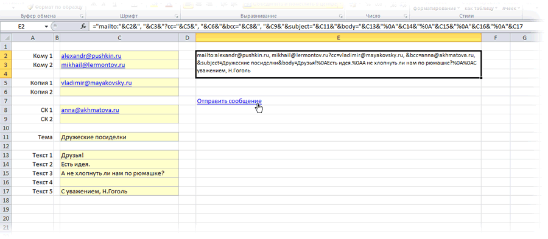
Task: Select cell labeled СК 2
Action: [33, 119]
